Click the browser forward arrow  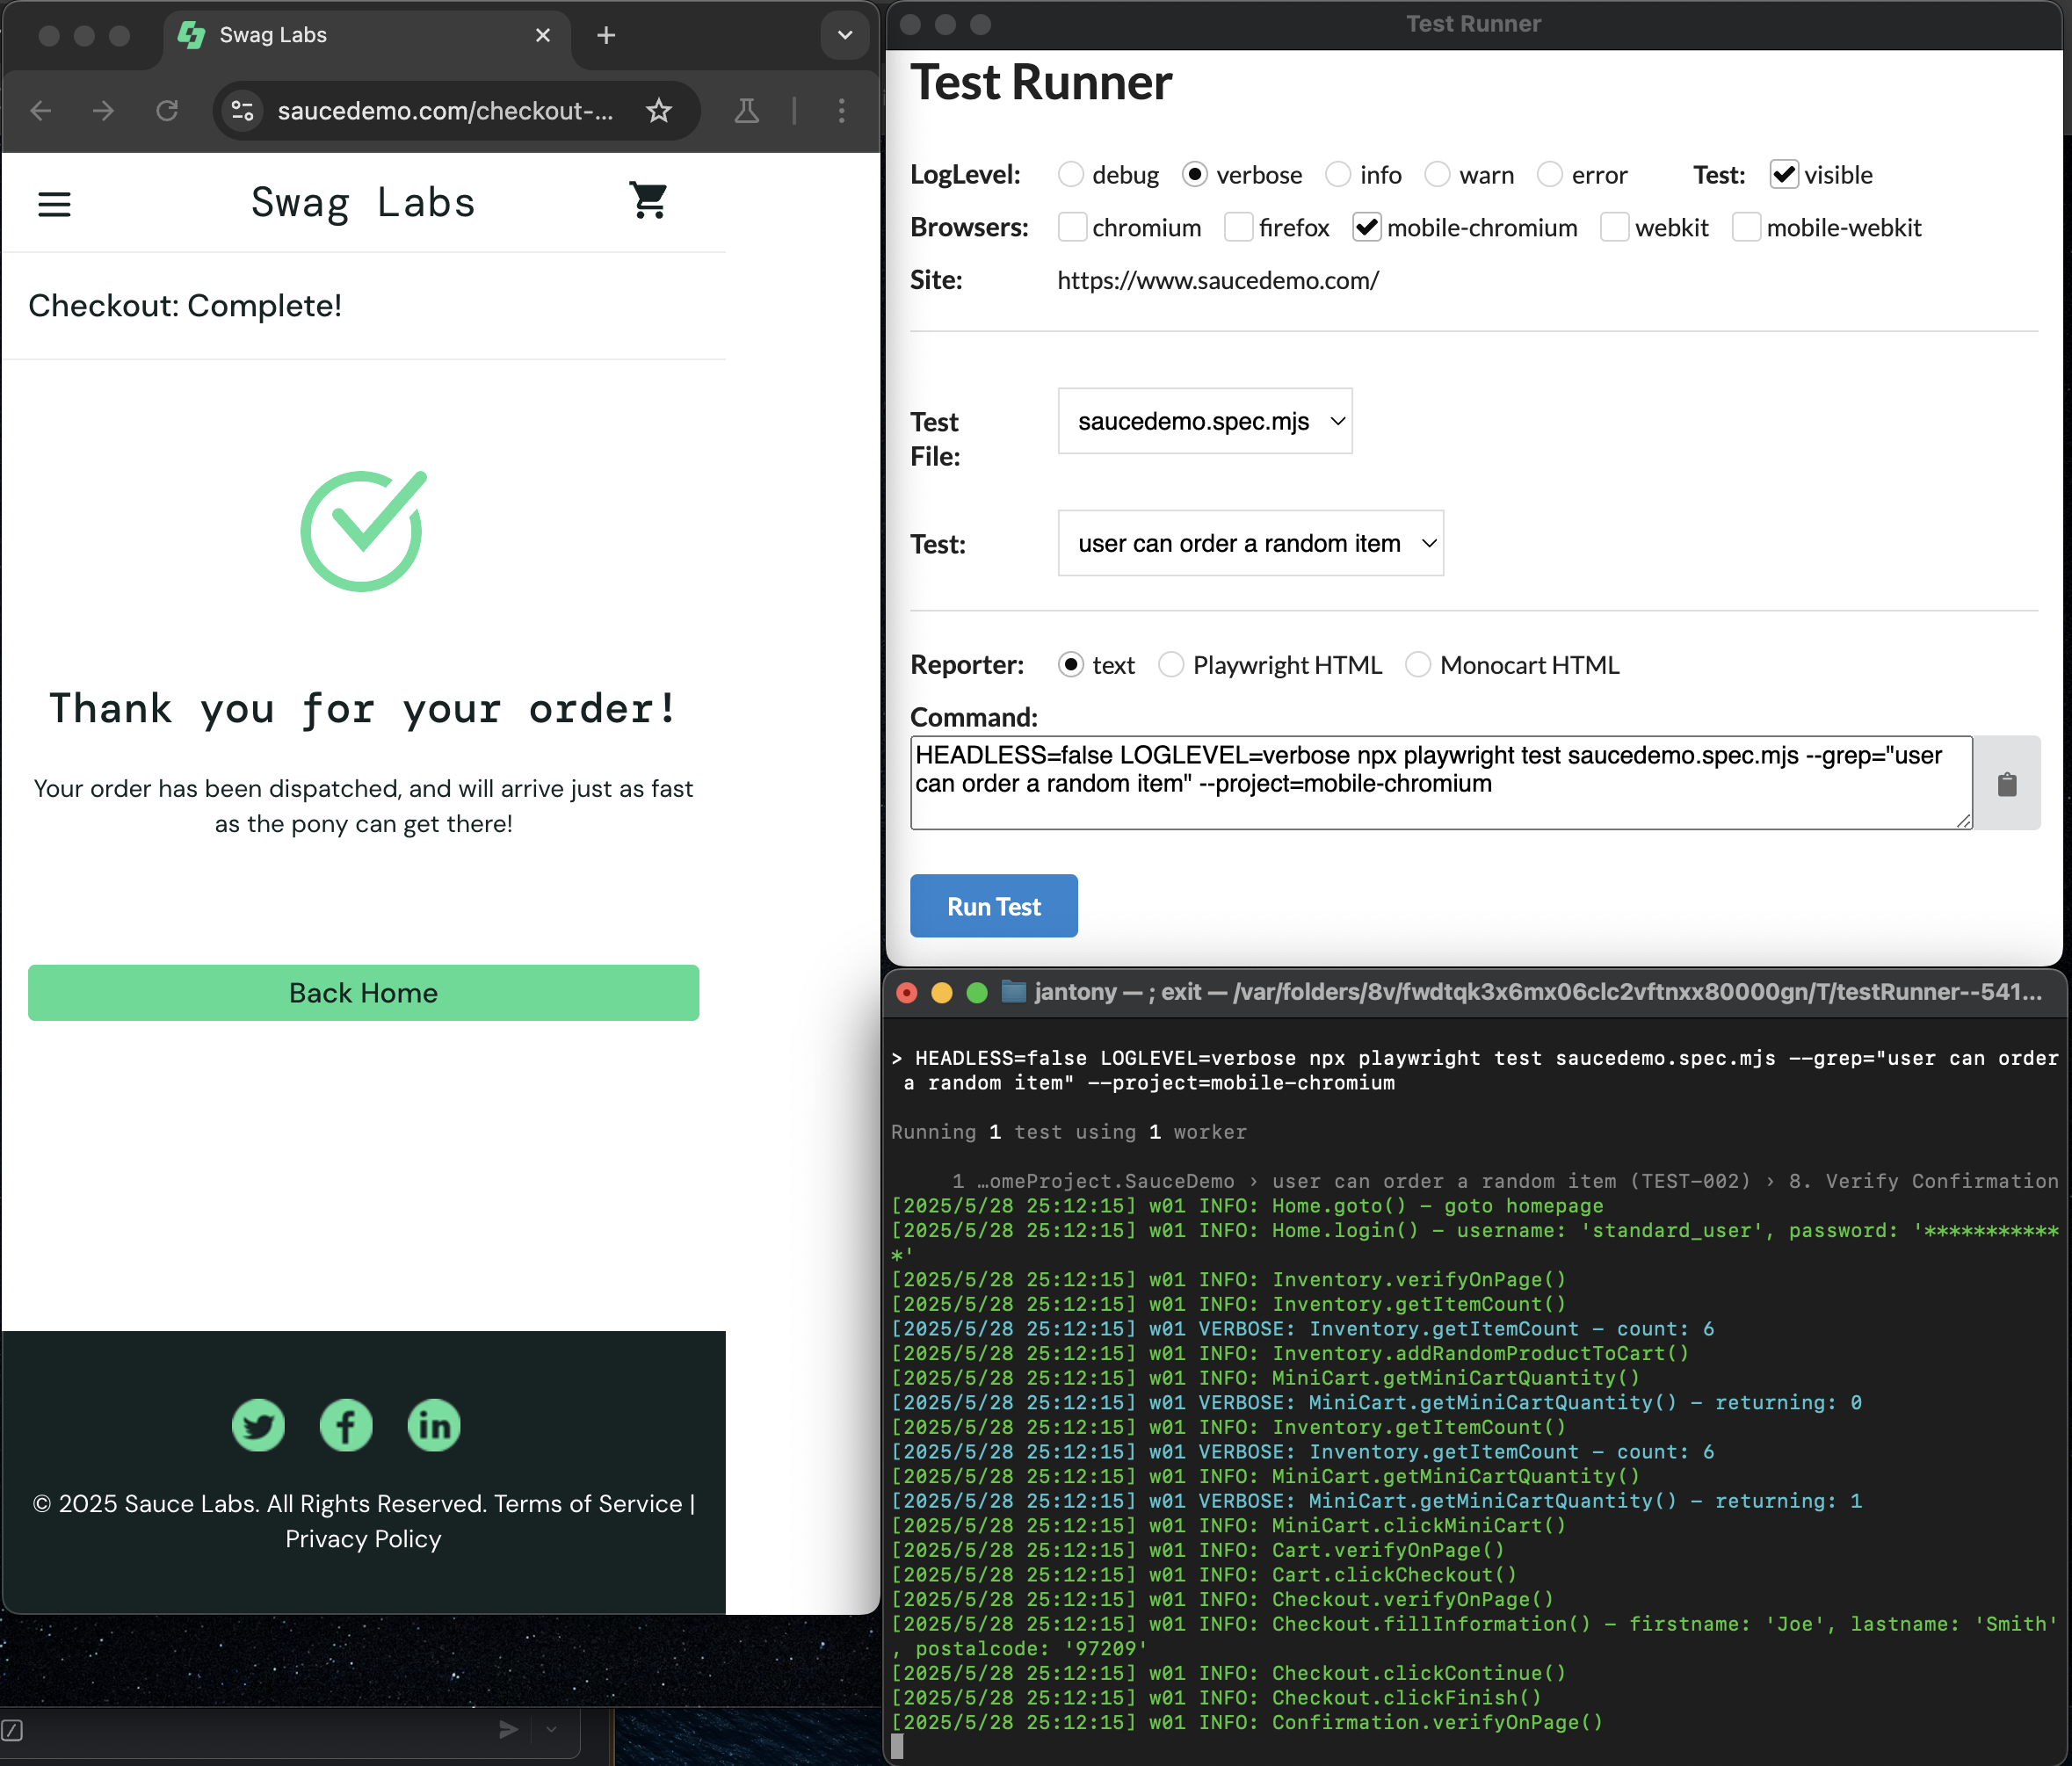103,110
